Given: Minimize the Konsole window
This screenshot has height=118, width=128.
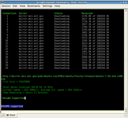Looking at the screenshot, I should pos(121,2).
